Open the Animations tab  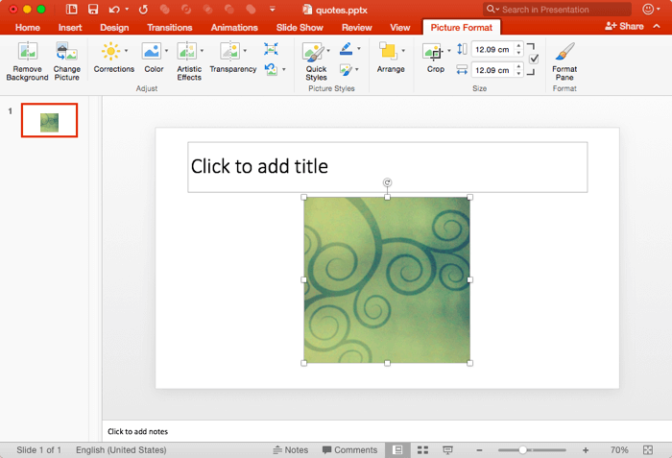pyautogui.click(x=234, y=28)
